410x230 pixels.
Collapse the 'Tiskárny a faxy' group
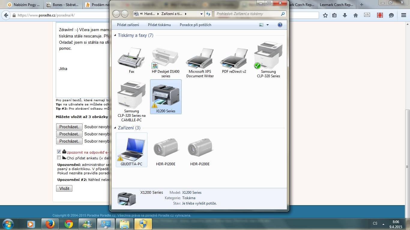(x=115, y=35)
